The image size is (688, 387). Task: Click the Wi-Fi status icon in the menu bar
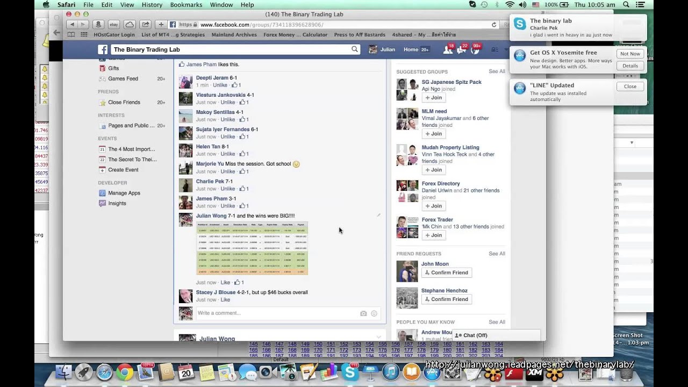(510, 4)
